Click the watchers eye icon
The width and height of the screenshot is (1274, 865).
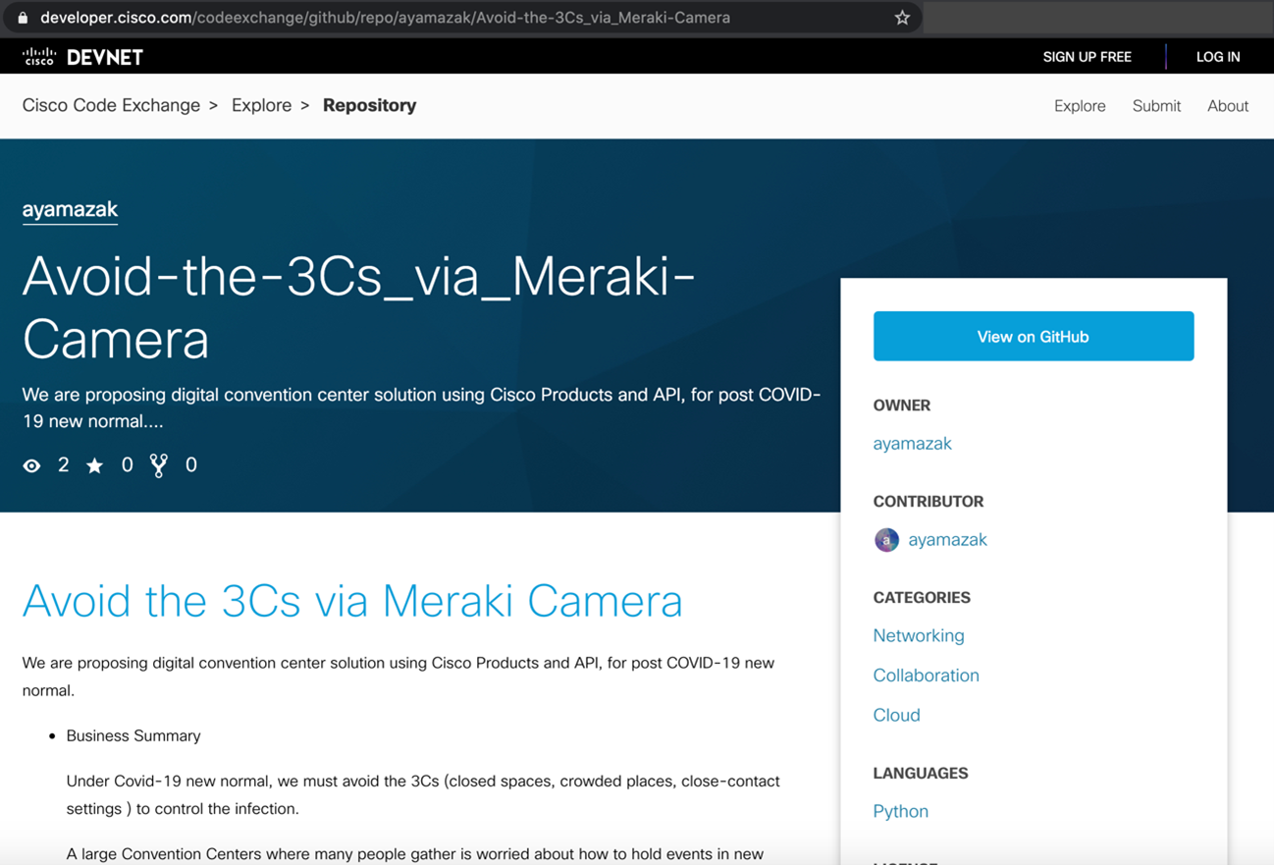(31, 464)
